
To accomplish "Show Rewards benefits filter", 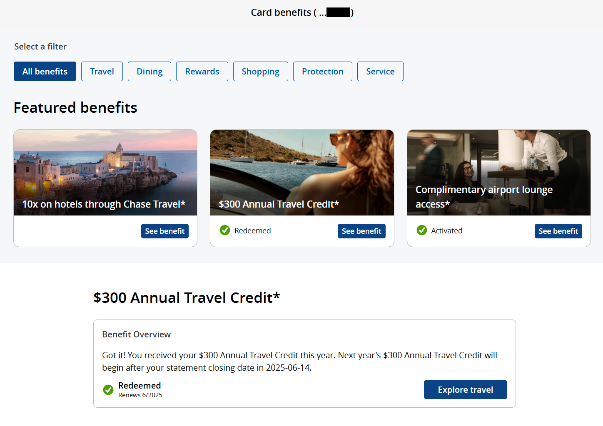I will click(x=202, y=72).
